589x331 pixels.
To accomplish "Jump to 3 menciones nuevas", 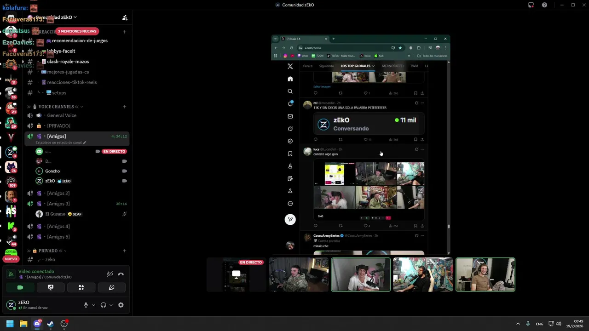I will pyautogui.click(x=77, y=31).
